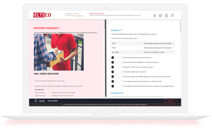The height and width of the screenshot is (132, 212).
Task: Click the red Submit button
Action: click(x=170, y=101)
